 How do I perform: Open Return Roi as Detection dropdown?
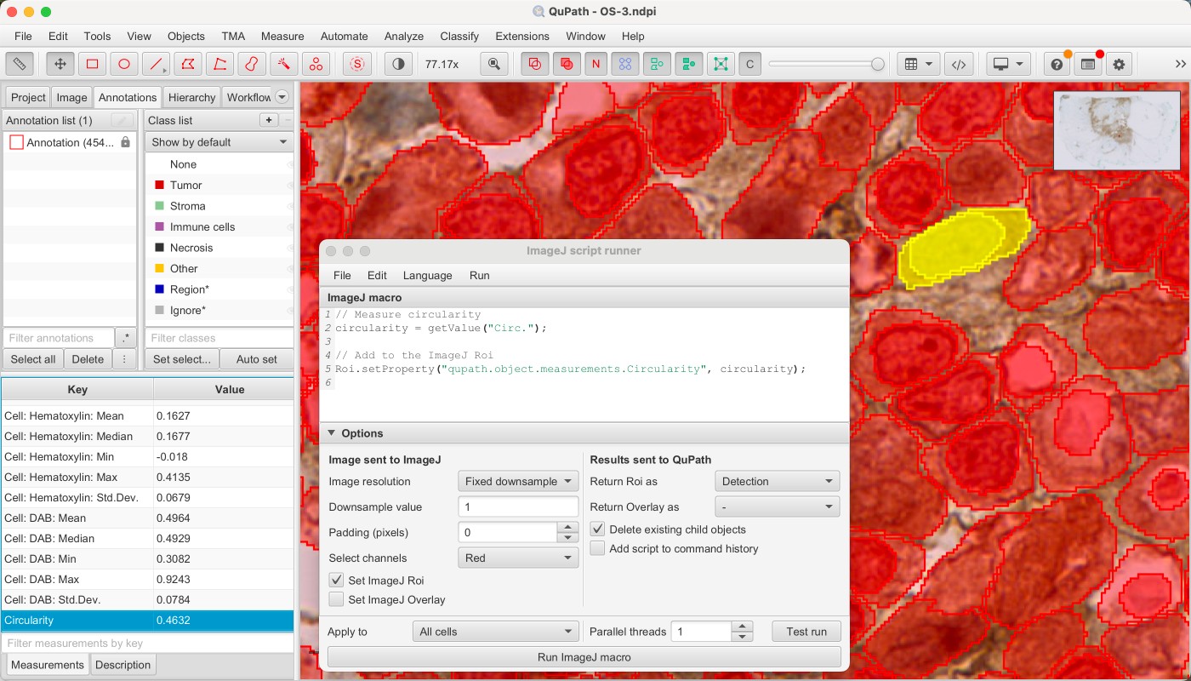click(x=778, y=481)
